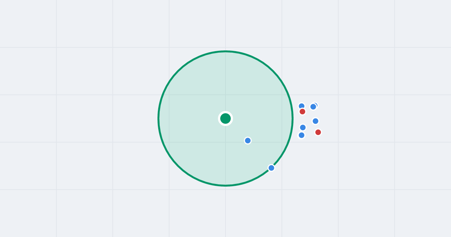Select the blue dot on the circle's green outline
Viewport: 451px width, 237px height.
271,168
